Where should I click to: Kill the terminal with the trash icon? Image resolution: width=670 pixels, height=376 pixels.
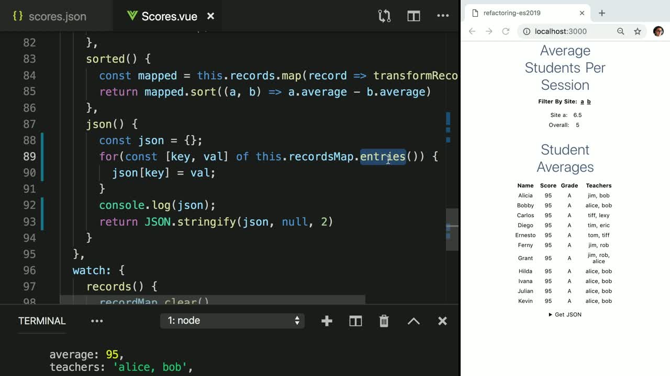[384, 321]
